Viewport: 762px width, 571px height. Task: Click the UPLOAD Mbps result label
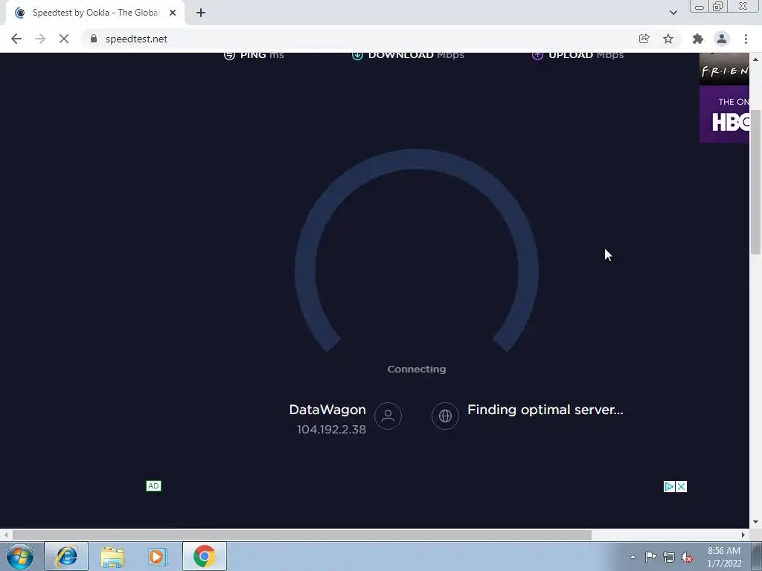pos(577,55)
